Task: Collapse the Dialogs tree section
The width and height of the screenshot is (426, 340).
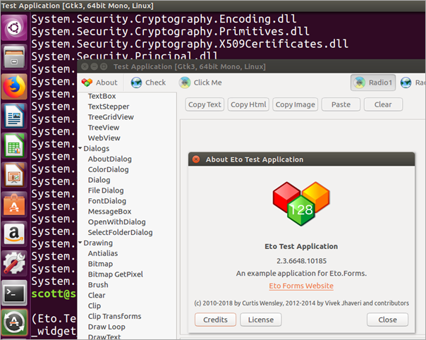Action: pos(80,149)
